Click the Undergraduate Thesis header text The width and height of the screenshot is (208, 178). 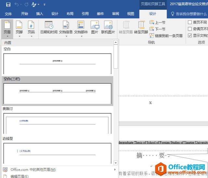[x=163, y=142]
